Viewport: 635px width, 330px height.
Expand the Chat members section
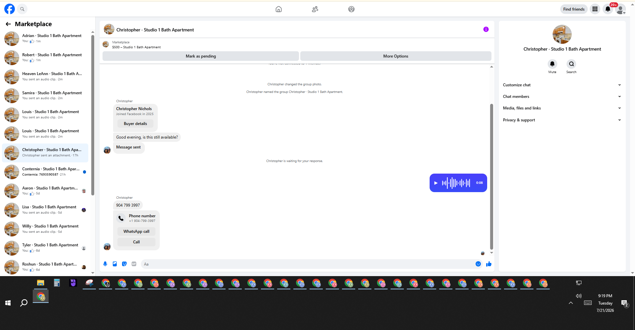(562, 97)
